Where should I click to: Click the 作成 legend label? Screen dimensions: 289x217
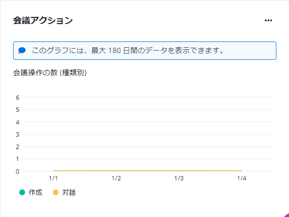(x=35, y=192)
